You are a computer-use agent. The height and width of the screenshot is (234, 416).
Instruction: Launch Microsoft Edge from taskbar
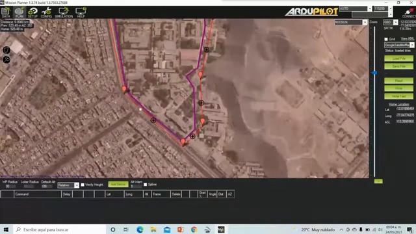pos(140,229)
